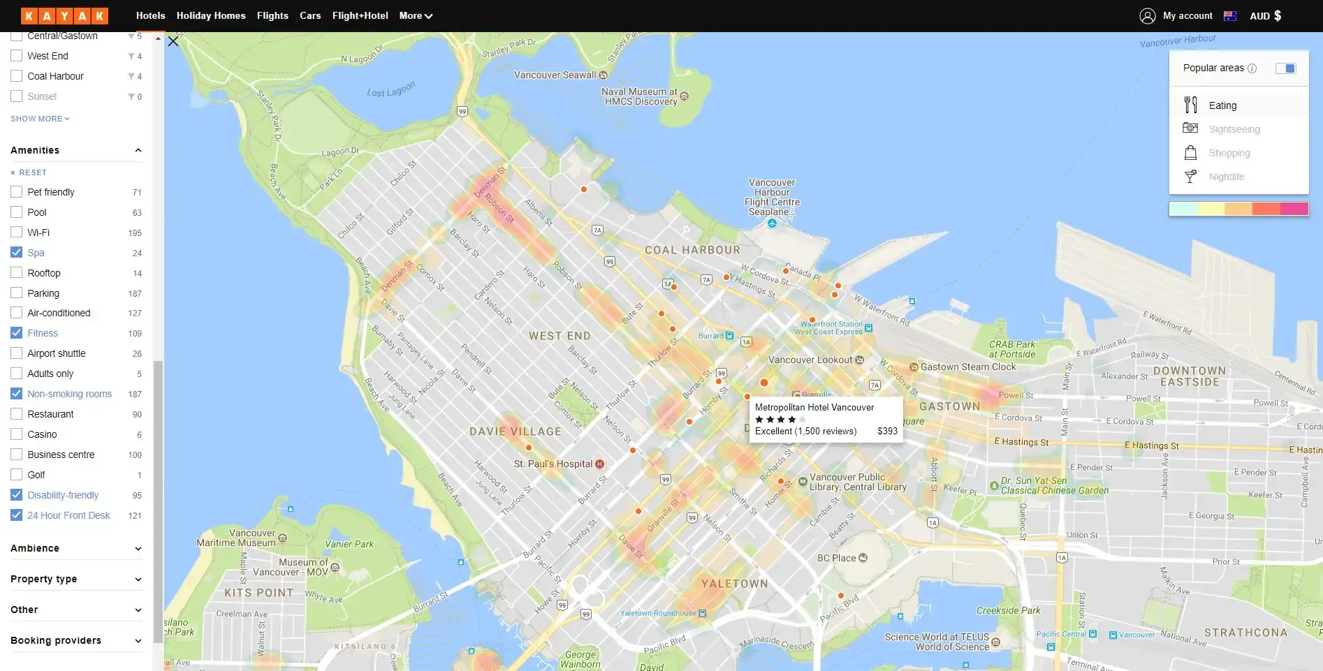The width and height of the screenshot is (1323, 671).
Task: Click the Excellent (1,500 reviews) rating text
Action: (x=805, y=431)
